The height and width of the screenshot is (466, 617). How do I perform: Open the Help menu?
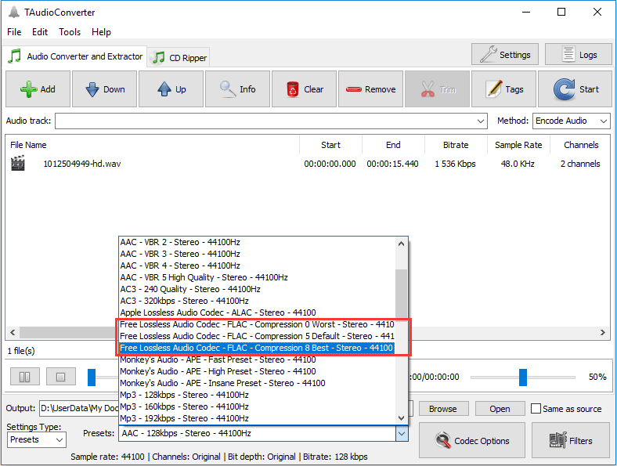click(101, 32)
